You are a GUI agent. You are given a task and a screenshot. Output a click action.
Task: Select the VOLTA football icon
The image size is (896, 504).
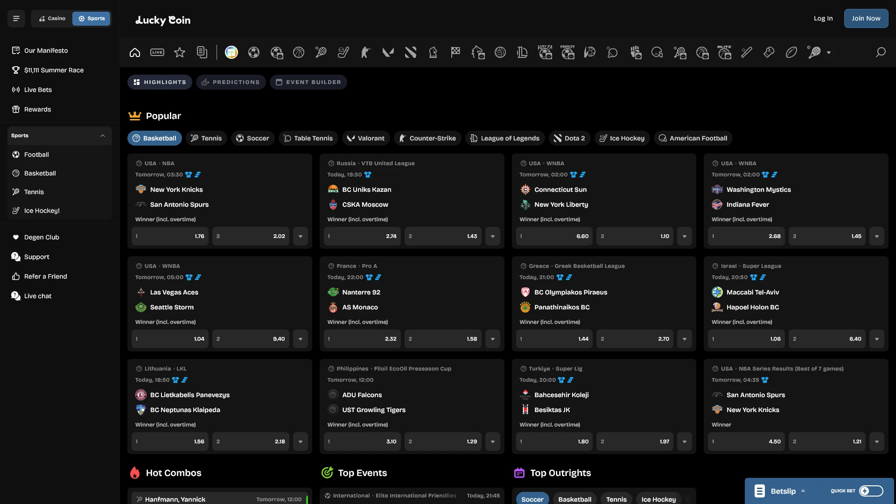pos(545,52)
